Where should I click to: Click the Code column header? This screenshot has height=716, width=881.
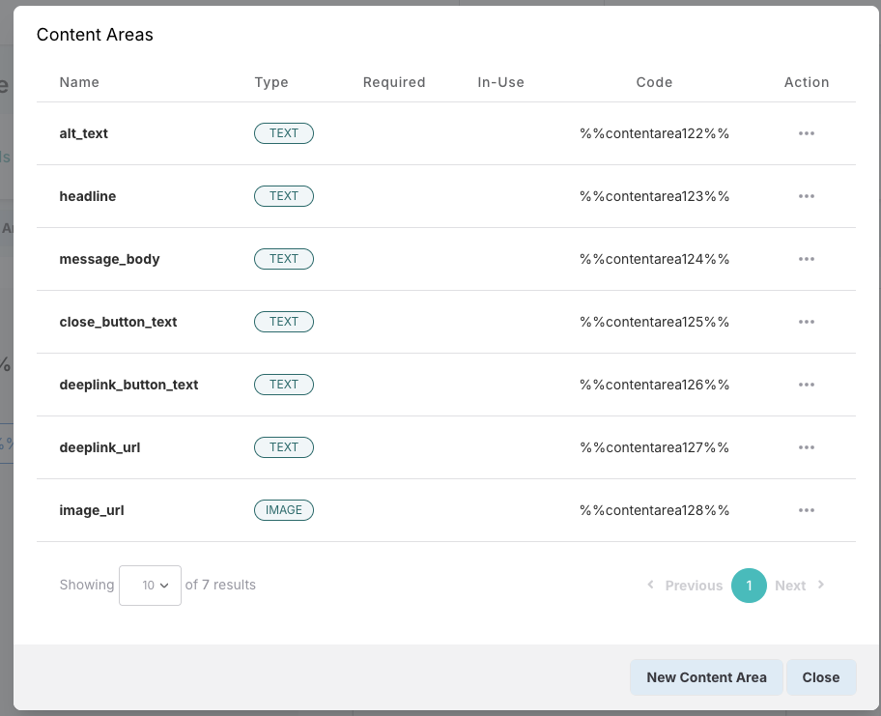click(654, 82)
